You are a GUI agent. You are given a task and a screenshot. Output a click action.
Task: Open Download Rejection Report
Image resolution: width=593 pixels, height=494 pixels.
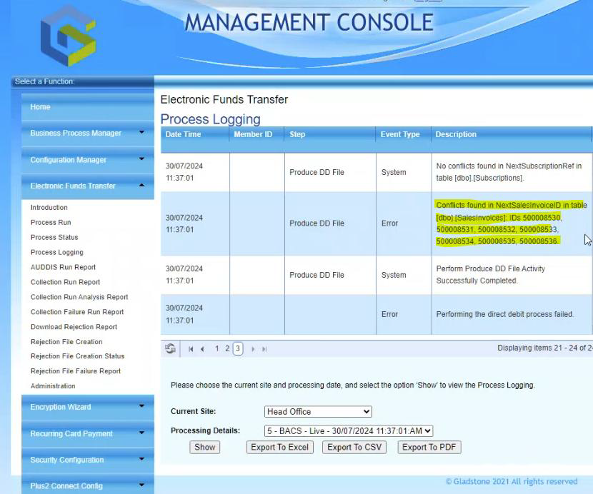tap(74, 327)
